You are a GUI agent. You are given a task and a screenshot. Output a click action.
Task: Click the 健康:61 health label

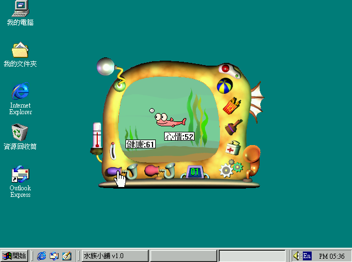point(140,144)
